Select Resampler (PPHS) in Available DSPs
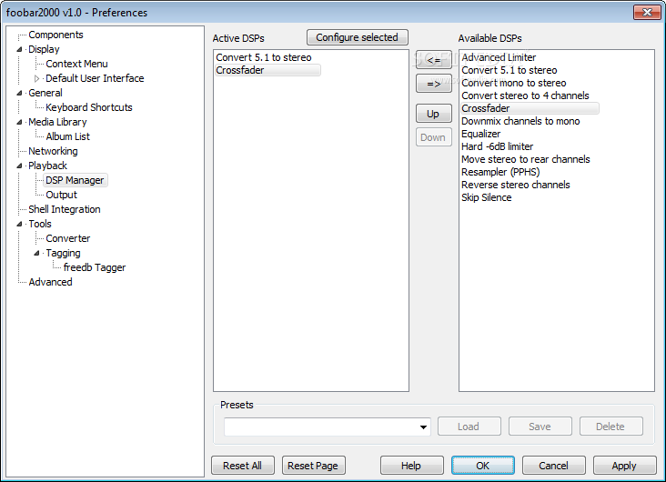 tap(500, 172)
